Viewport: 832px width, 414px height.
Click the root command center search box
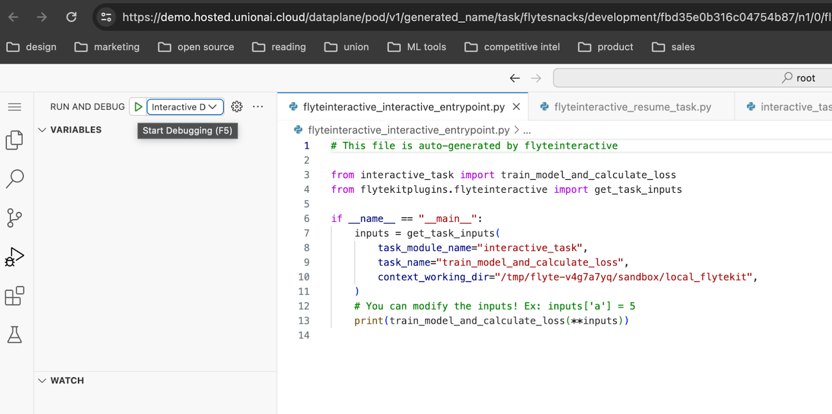(693, 78)
